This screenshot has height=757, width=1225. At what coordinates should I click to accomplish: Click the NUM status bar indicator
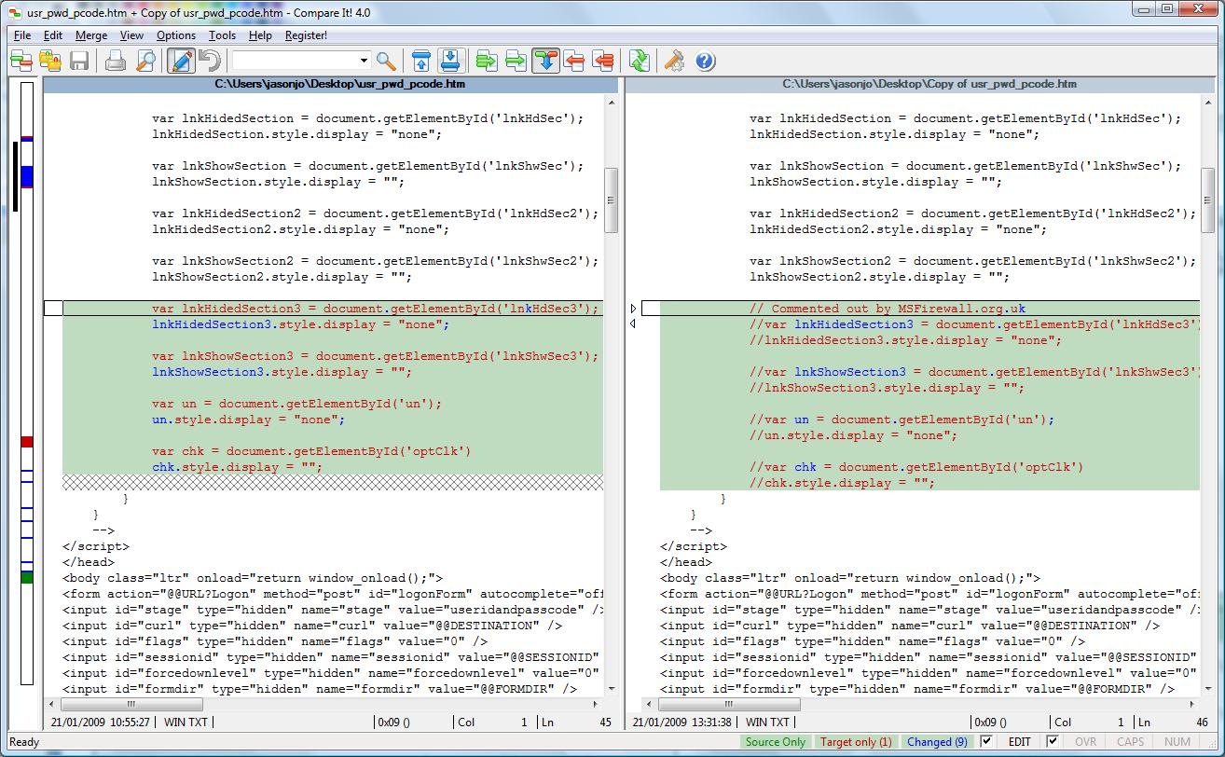pos(1177,742)
